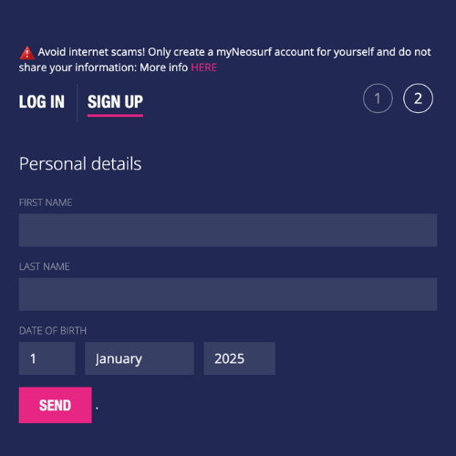Click the DATE OF BIRTH label
This screenshot has width=456, height=456.
pyautogui.click(x=53, y=331)
